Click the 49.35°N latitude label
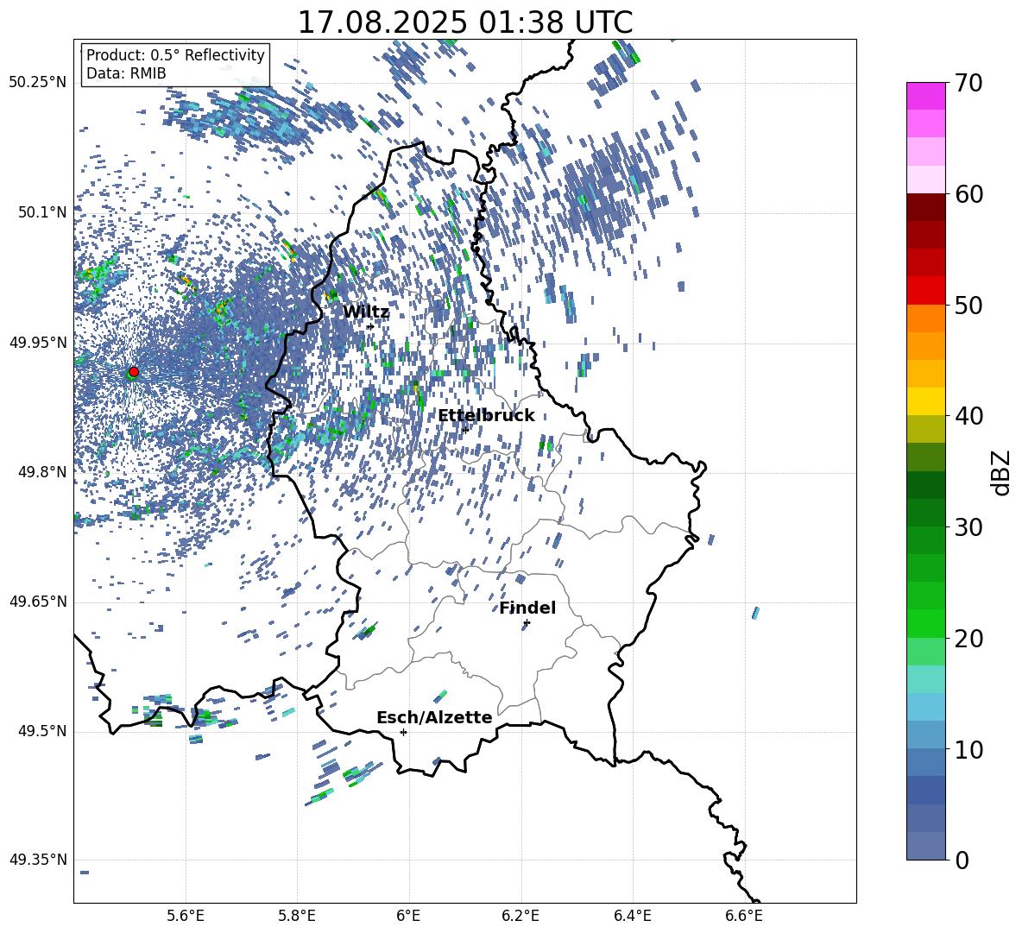The image size is (1022, 933). pyautogui.click(x=38, y=860)
